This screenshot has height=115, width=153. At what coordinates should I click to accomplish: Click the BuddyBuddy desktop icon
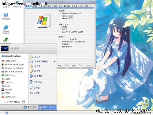(6, 41)
